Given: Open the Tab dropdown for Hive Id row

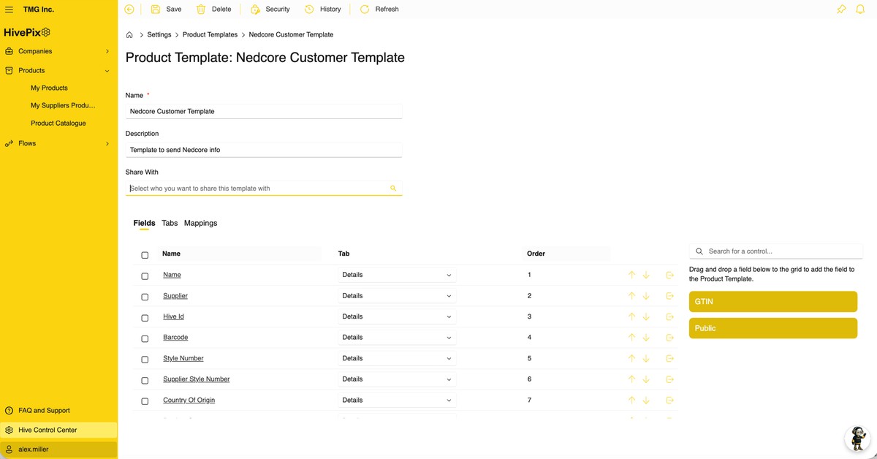Looking at the screenshot, I should pyautogui.click(x=397, y=316).
